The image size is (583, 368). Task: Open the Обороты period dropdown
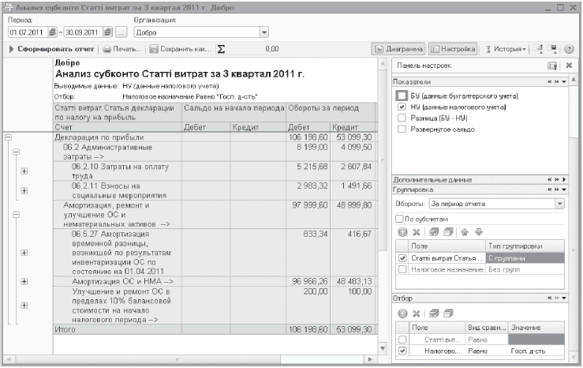point(560,203)
